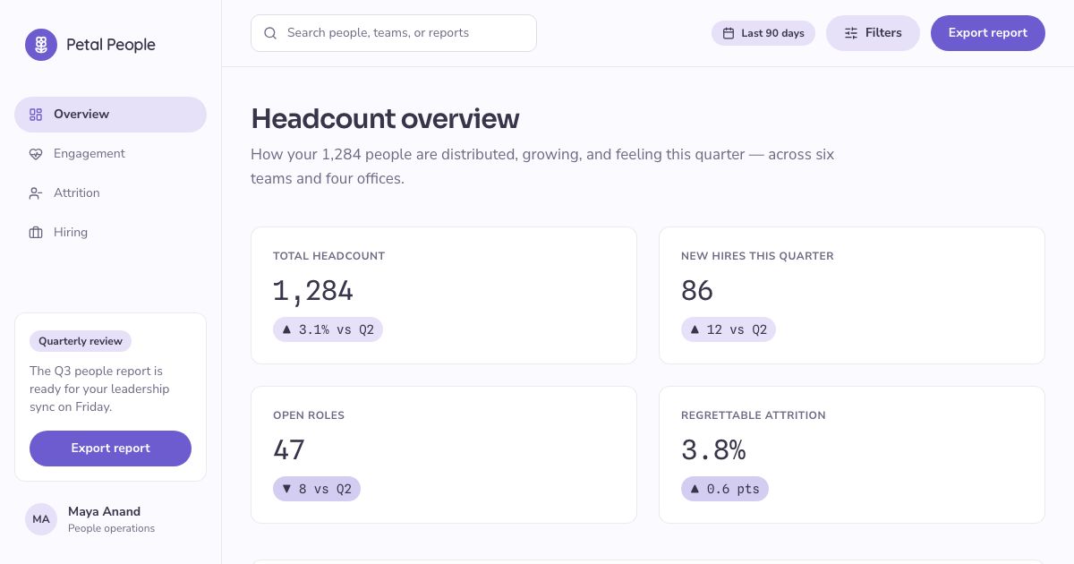Click the 3.1% vs Q2 trend chip
The width and height of the screenshot is (1074, 564).
pos(328,329)
